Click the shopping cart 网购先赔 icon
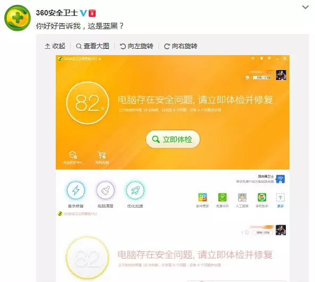 102,155
